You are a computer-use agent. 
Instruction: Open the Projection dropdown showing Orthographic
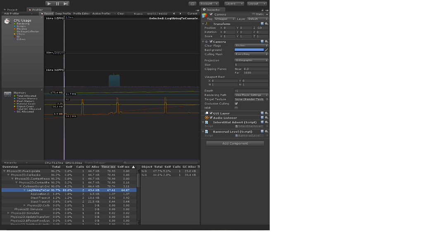250,60
